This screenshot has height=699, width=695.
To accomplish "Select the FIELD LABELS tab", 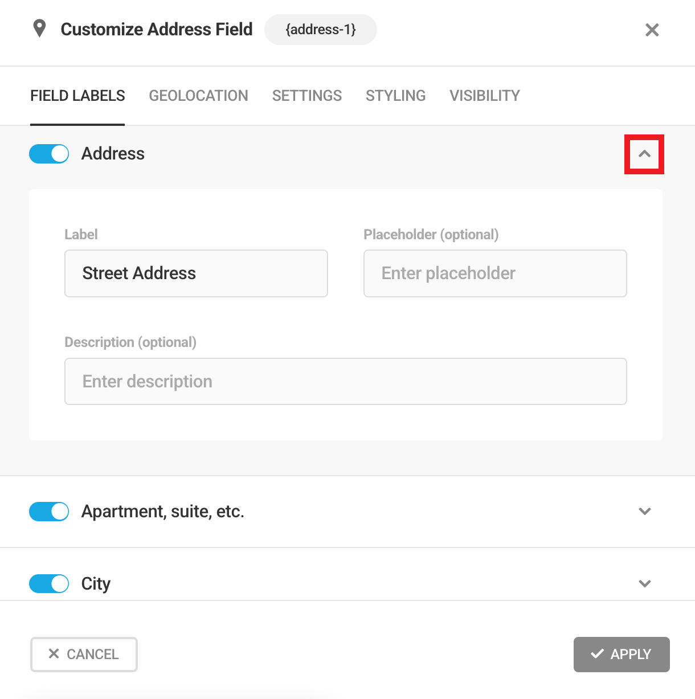I will pyautogui.click(x=77, y=96).
